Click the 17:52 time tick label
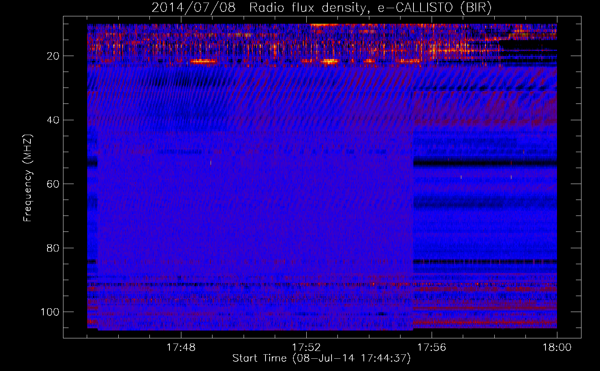Viewport: 600px width, 371px height. coord(306,348)
